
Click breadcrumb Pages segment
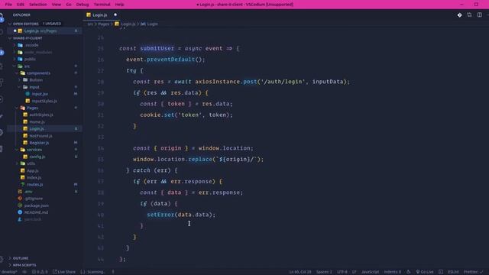pyautogui.click(x=104, y=24)
